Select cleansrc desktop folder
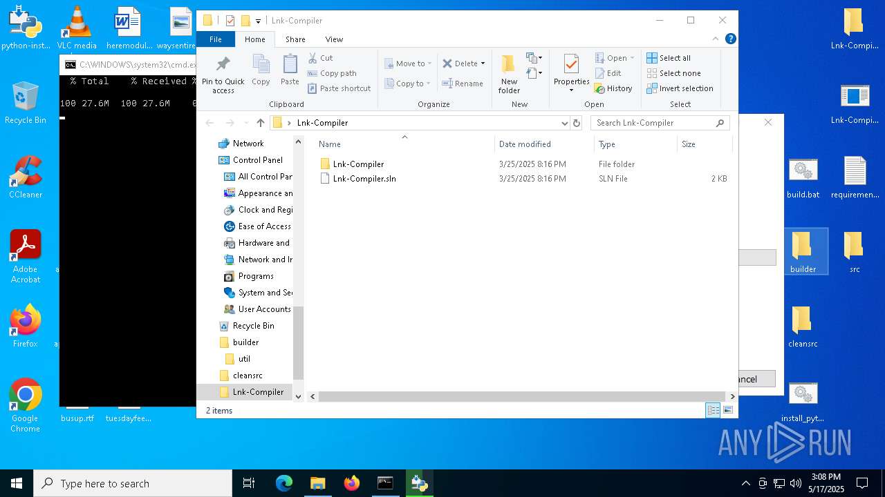This screenshot has width=885, height=497. pos(803,327)
